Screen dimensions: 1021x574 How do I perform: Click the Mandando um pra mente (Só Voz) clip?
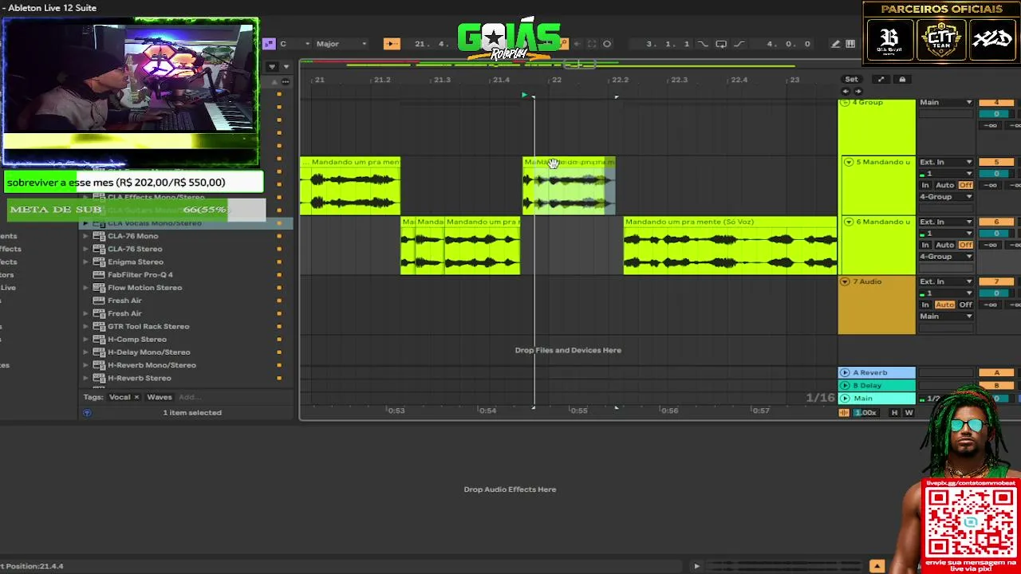coord(730,246)
